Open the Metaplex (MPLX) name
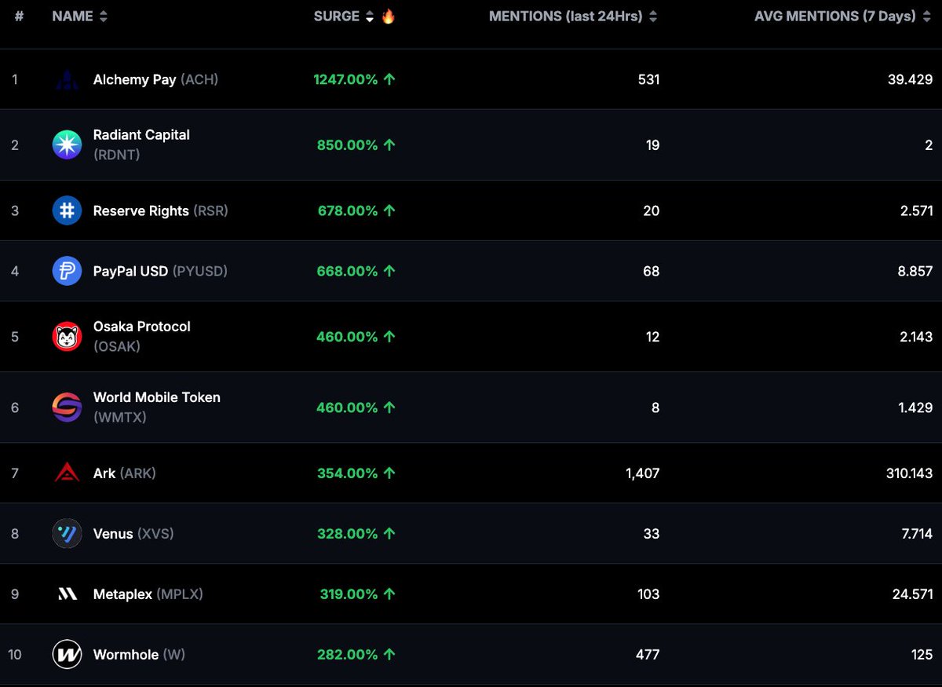The height and width of the screenshot is (687, 942). point(148,594)
